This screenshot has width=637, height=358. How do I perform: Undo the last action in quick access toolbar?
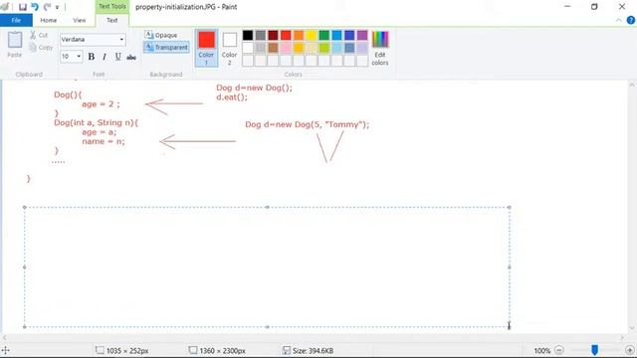pos(35,7)
